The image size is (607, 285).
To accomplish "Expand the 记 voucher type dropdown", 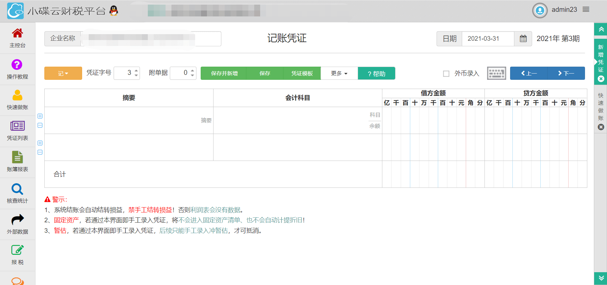I will [x=63, y=73].
